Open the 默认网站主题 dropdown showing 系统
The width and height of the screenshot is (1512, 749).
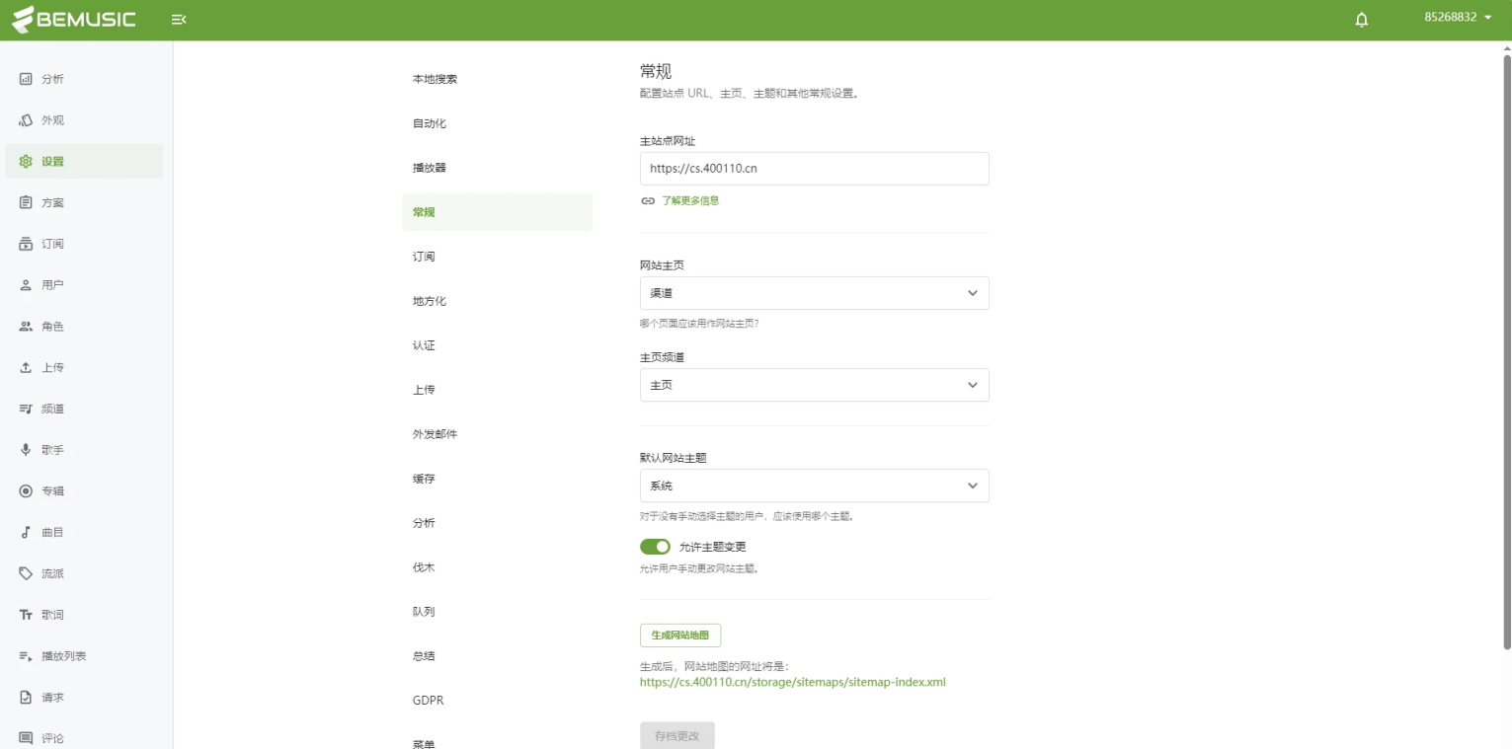click(x=813, y=486)
